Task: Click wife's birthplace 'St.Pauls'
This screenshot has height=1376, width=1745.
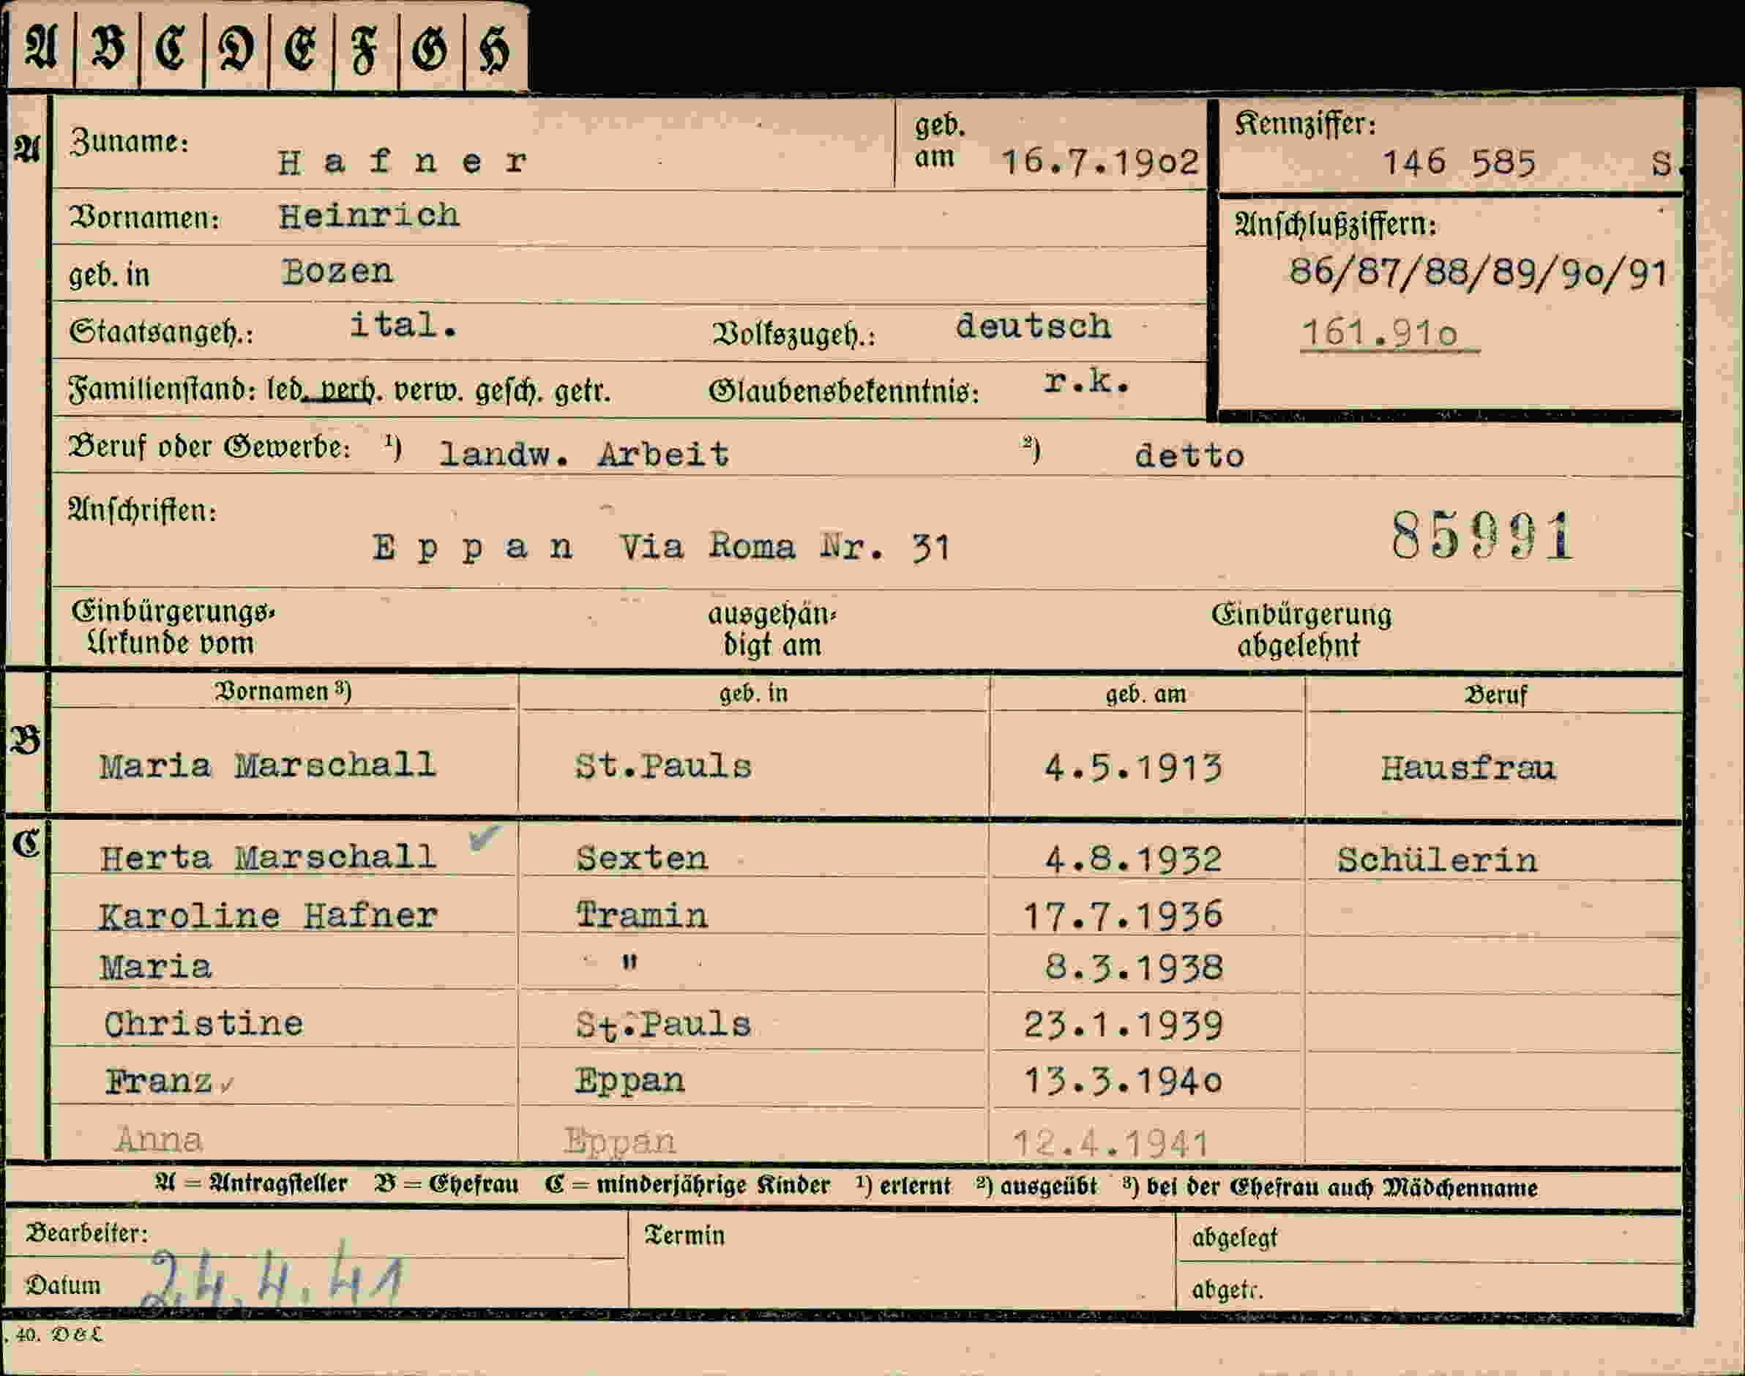Action: coord(663,766)
